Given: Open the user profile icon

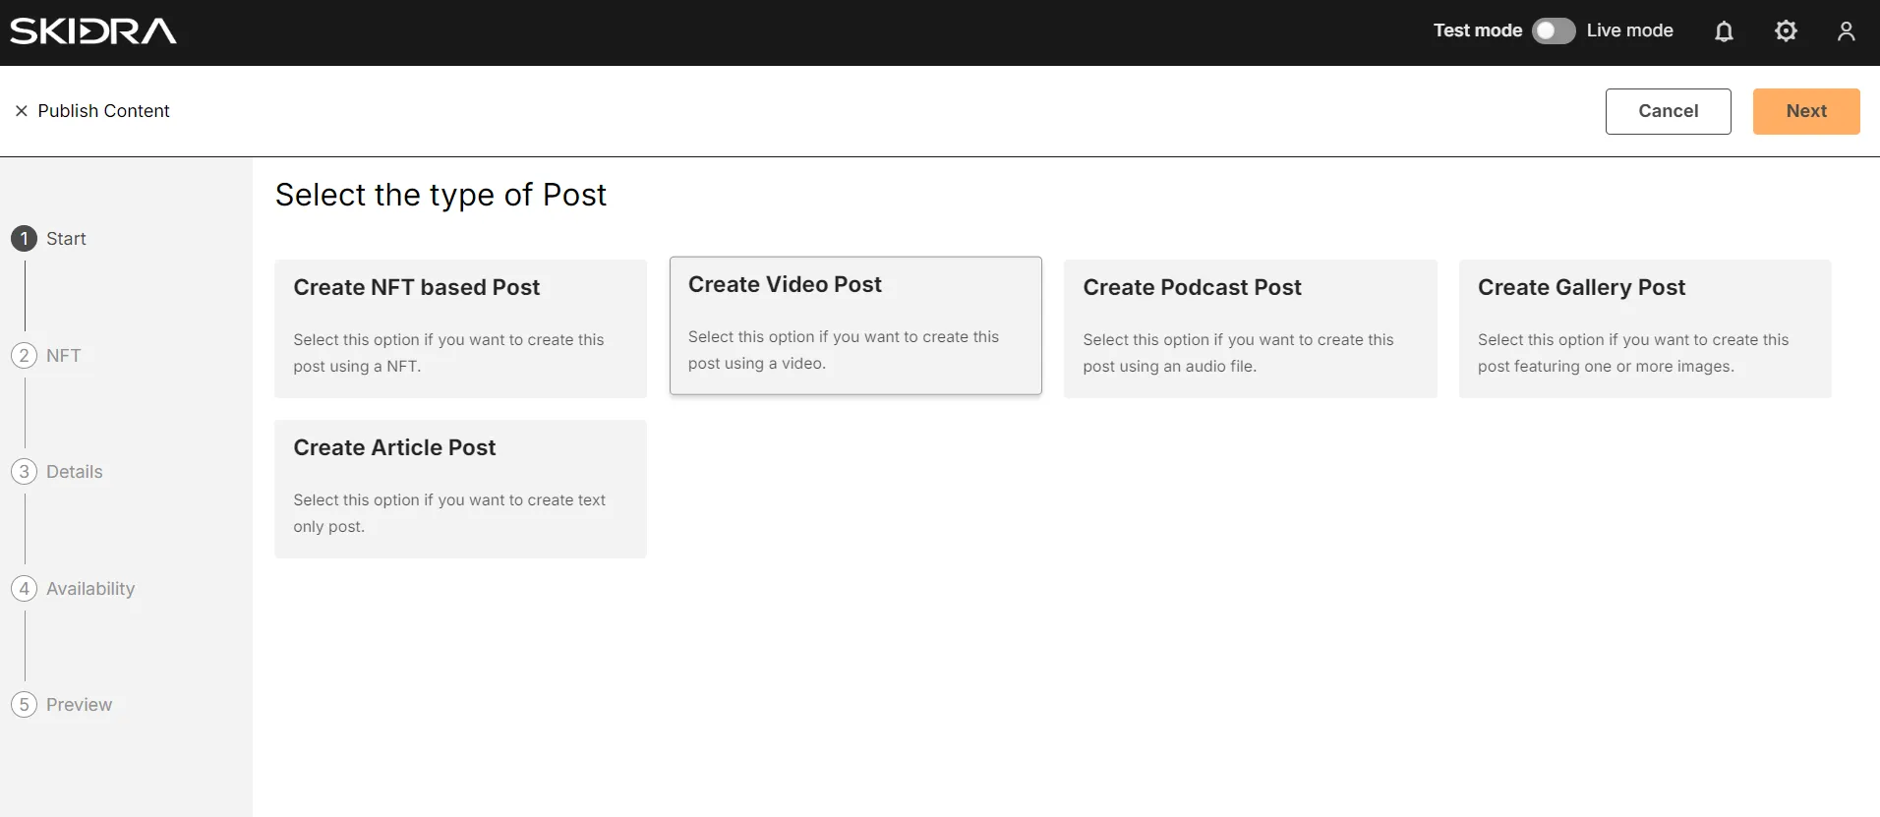Looking at the screenshot, I should [x=1846, y=31].
